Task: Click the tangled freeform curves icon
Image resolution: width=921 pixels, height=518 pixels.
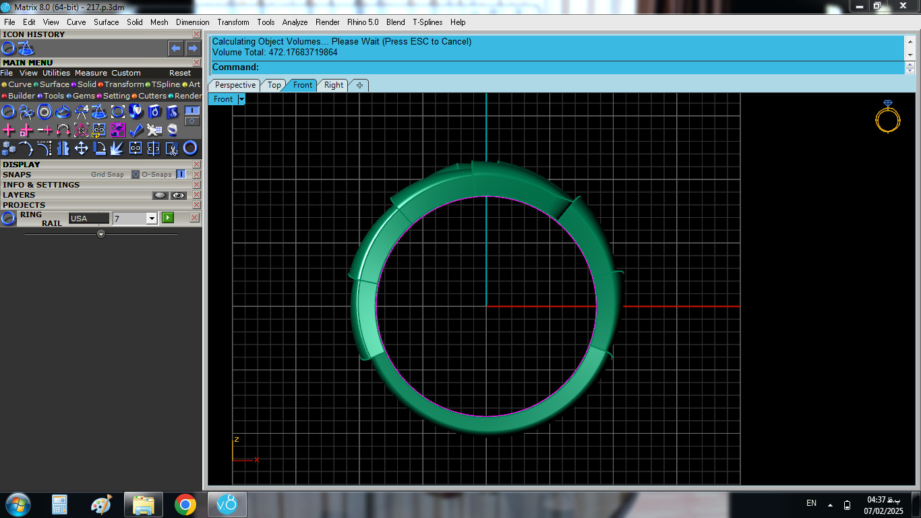Action: (x=26, y=112)
